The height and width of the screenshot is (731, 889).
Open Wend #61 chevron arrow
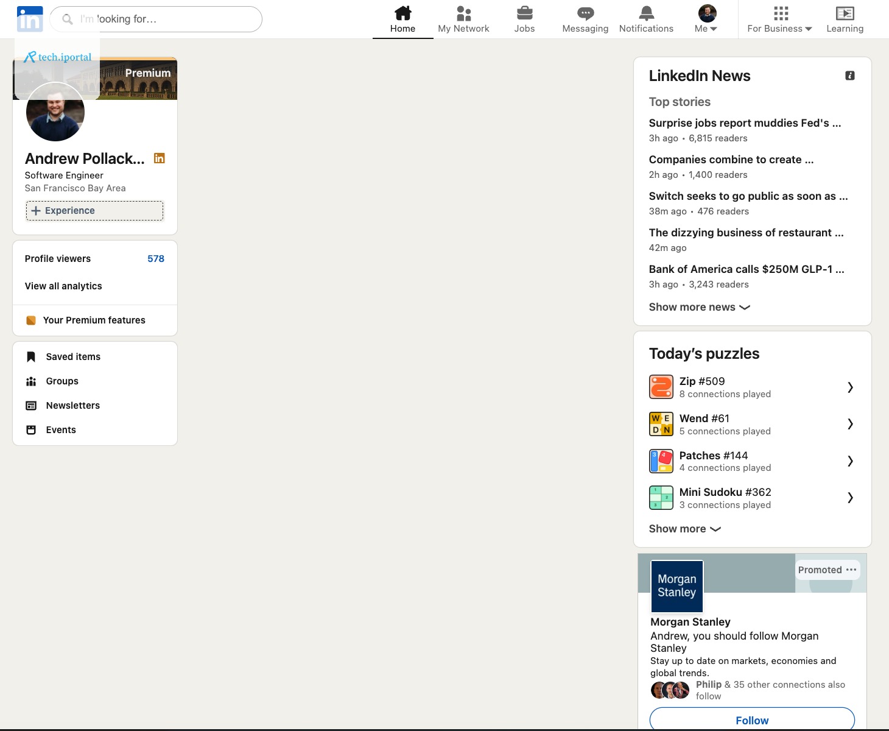tap(851, 424)
